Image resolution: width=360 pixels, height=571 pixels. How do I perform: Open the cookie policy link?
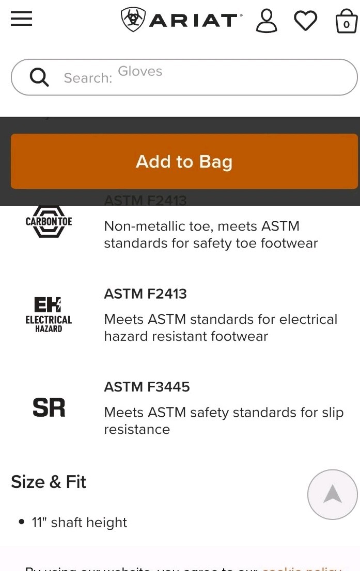coord(302,567)
